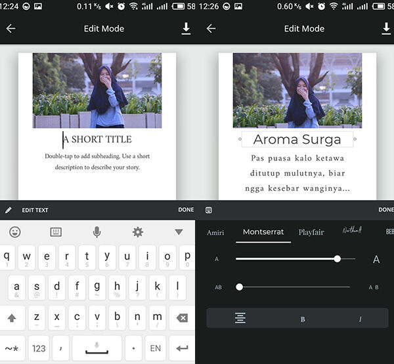Image resolution: width=394 pixels, height=364 pixels.
Task: Tap the spacebar key
Action: point(97,348)
